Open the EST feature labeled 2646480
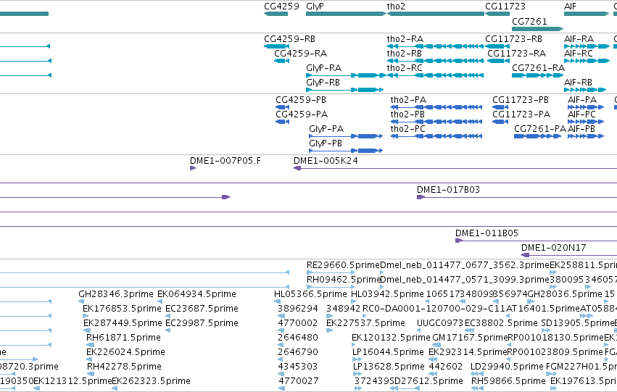This screenshot has height=392, width=617. pos(281,345)
